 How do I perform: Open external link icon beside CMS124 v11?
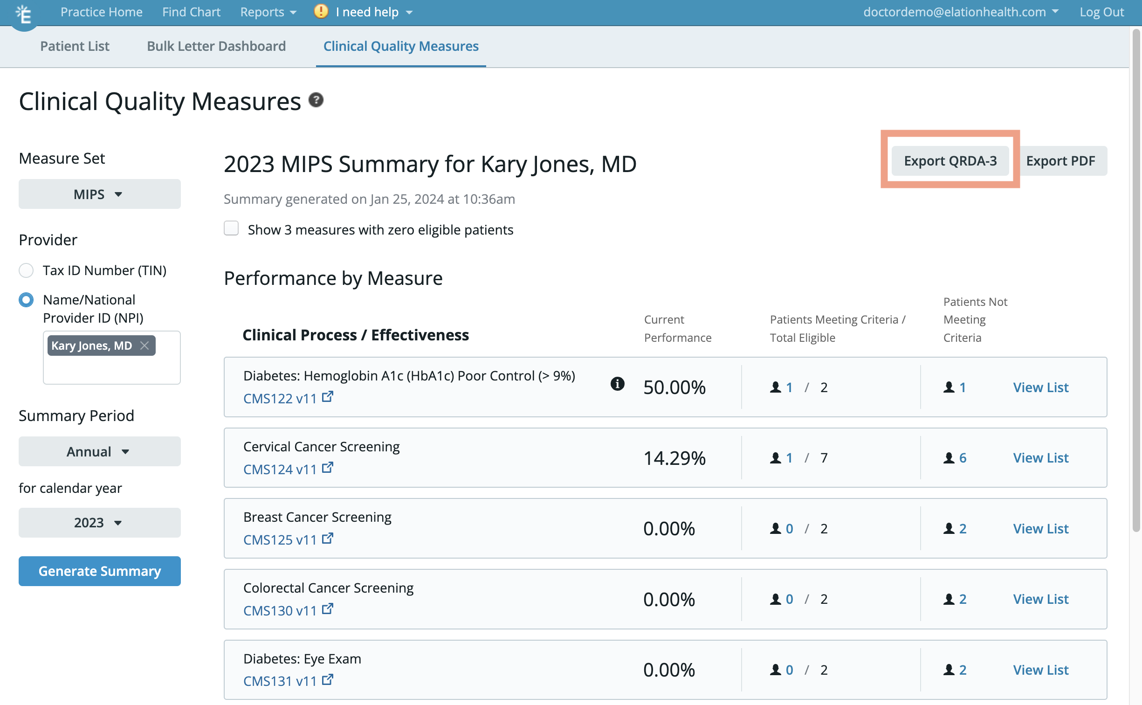(328, 467)
